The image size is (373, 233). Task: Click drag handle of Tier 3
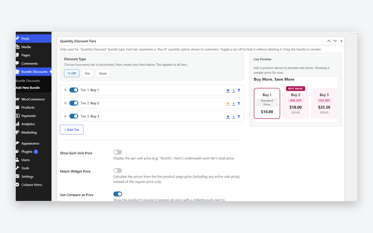[65, 116]
